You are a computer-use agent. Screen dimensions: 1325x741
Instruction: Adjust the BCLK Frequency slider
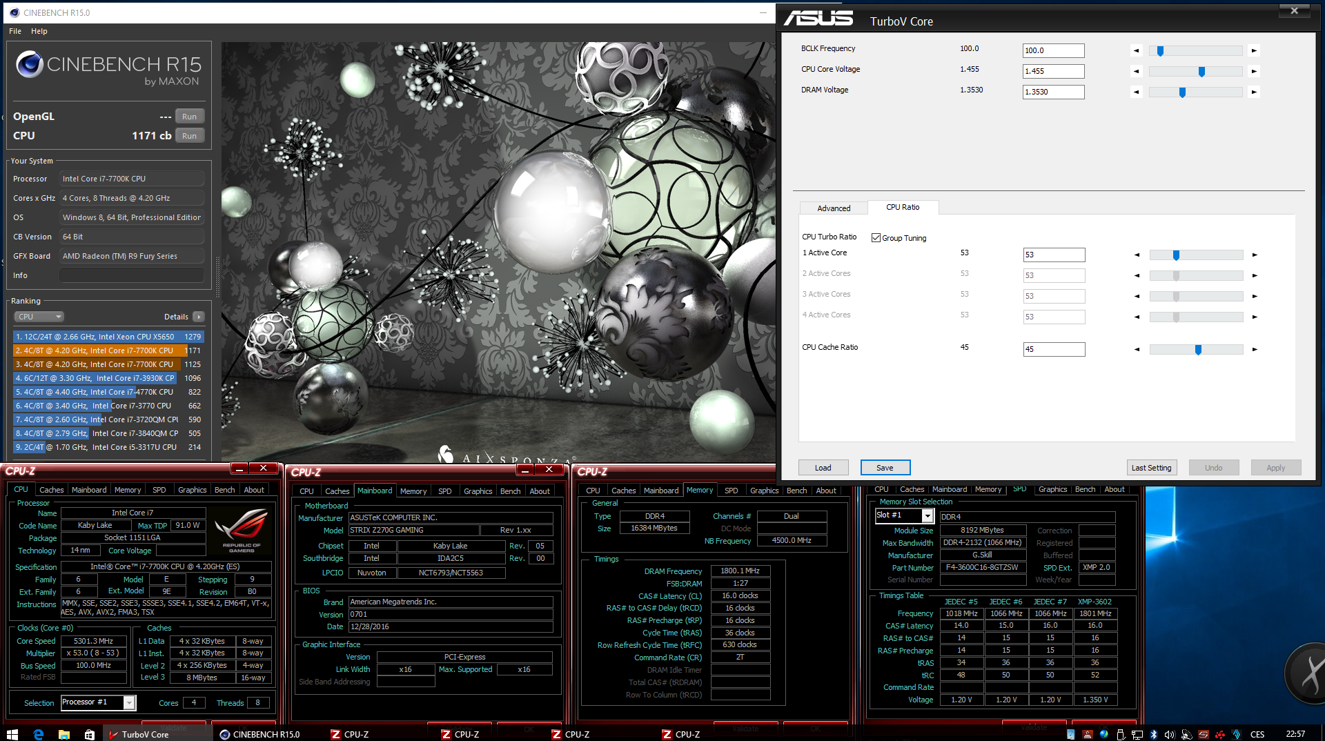[1195, 50]
